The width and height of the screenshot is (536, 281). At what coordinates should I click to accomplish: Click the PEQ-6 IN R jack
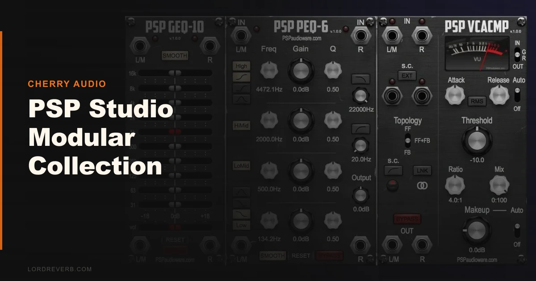(360, 35)
